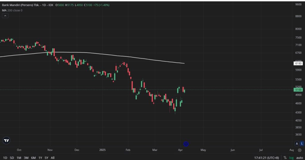Image resolution: width=305 pixels, height=160 pixels.
Task: Toggle the auto scale mode
Action: coord(300,158)
